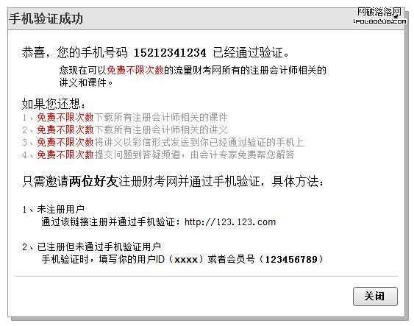This screenshot has width=414, height=326.
Task: Click the 恭喜 congratulation line
Action: (x=155, y=52)
